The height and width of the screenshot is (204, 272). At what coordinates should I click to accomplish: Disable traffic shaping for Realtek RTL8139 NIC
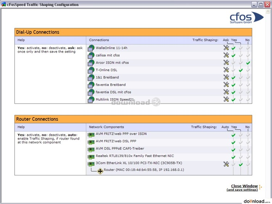[x=248, y=157]
